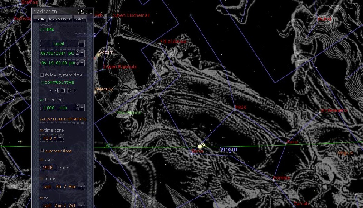Click the Saturn planet label
Screen dimensions: 363x208
[106, 52]
